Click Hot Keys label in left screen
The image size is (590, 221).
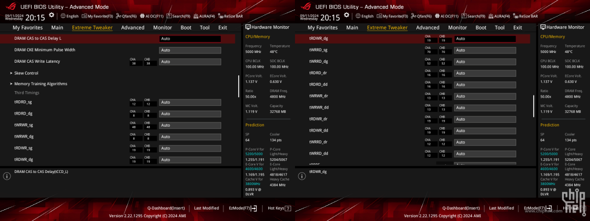point(276,208)
